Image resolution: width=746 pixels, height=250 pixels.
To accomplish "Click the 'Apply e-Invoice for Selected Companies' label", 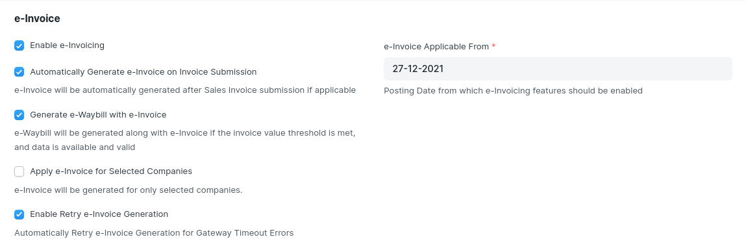I will (x=111, y=171).
